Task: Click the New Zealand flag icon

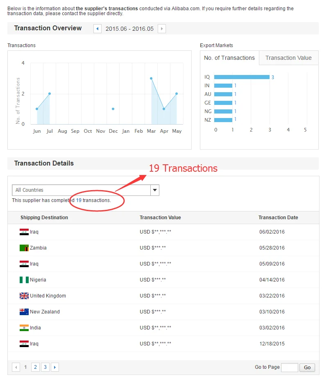Action: [24, 312]
